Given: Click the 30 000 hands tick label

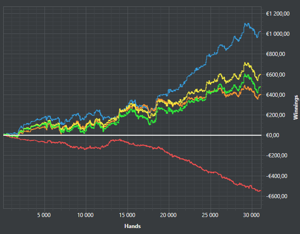Looking at the screenshot, I should click(x=251, y=215).
